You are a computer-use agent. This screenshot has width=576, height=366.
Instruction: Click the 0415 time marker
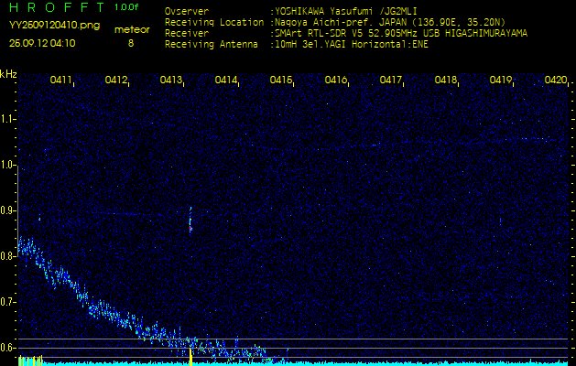pyautogui.click(x=281, y=81)
